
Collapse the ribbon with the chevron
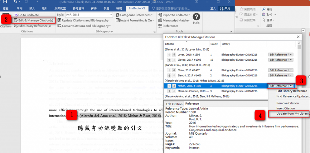click(x=231, y=32)
